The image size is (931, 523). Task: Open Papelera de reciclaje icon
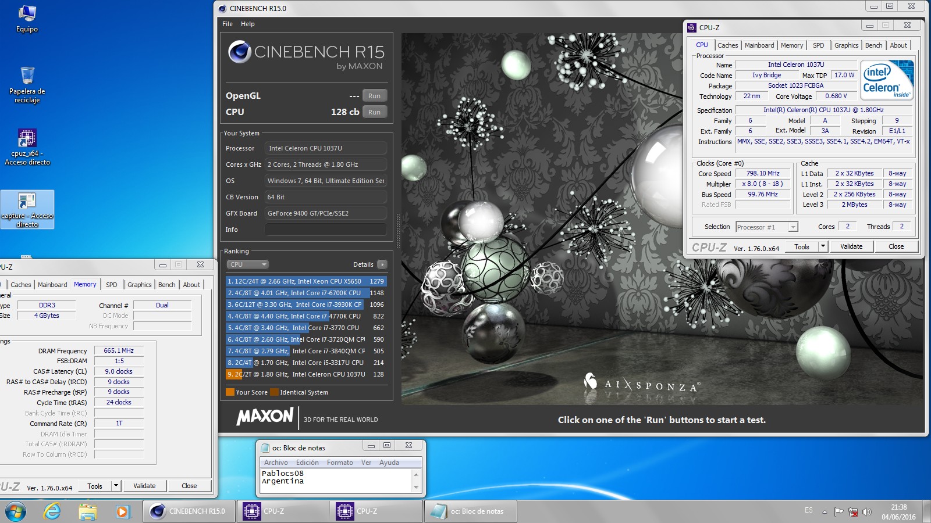tap(27, 85)
